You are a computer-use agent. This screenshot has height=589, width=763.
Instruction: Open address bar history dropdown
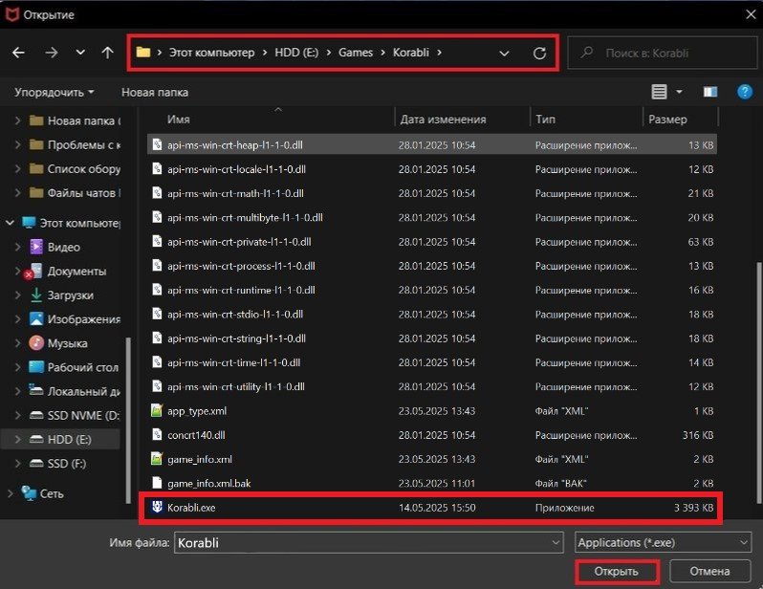point(504,53)
